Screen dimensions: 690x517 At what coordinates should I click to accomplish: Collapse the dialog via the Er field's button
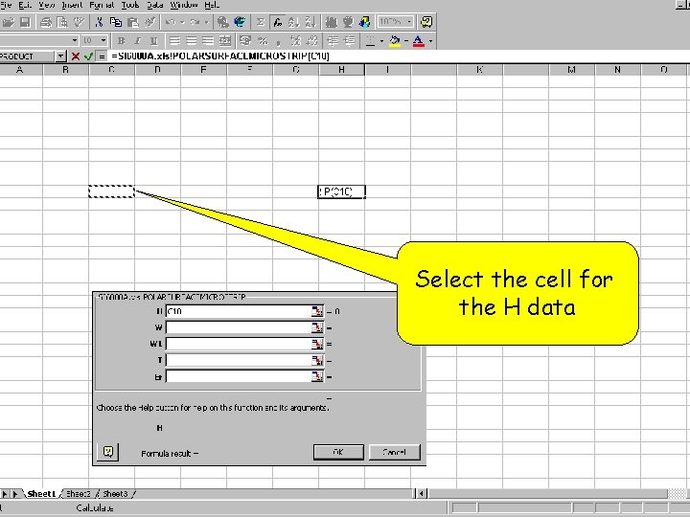(x=317, y=377)
